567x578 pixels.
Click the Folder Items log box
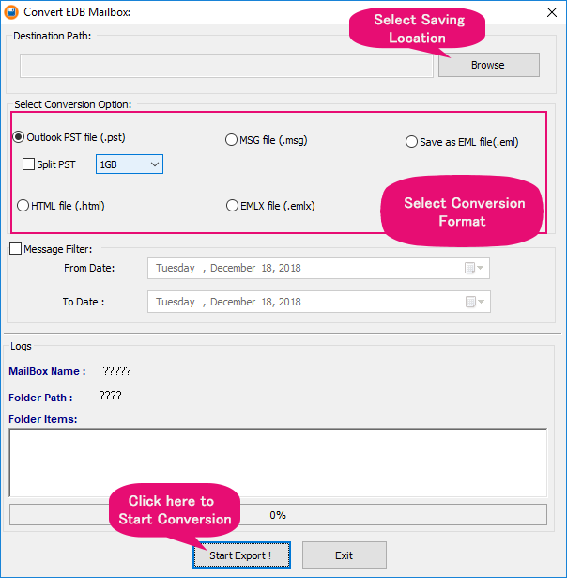click(278, 462)
